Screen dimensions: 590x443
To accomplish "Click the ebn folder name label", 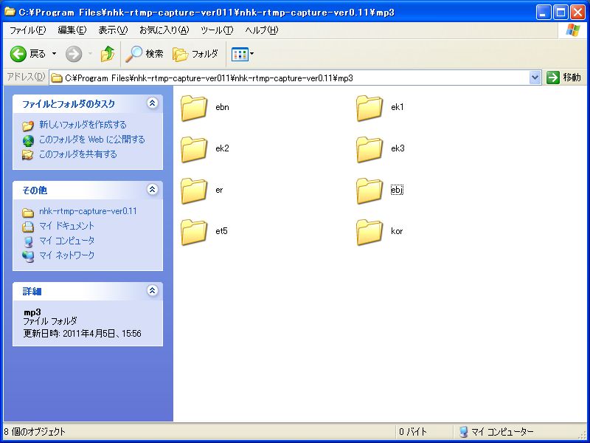I will coord(223,107).
